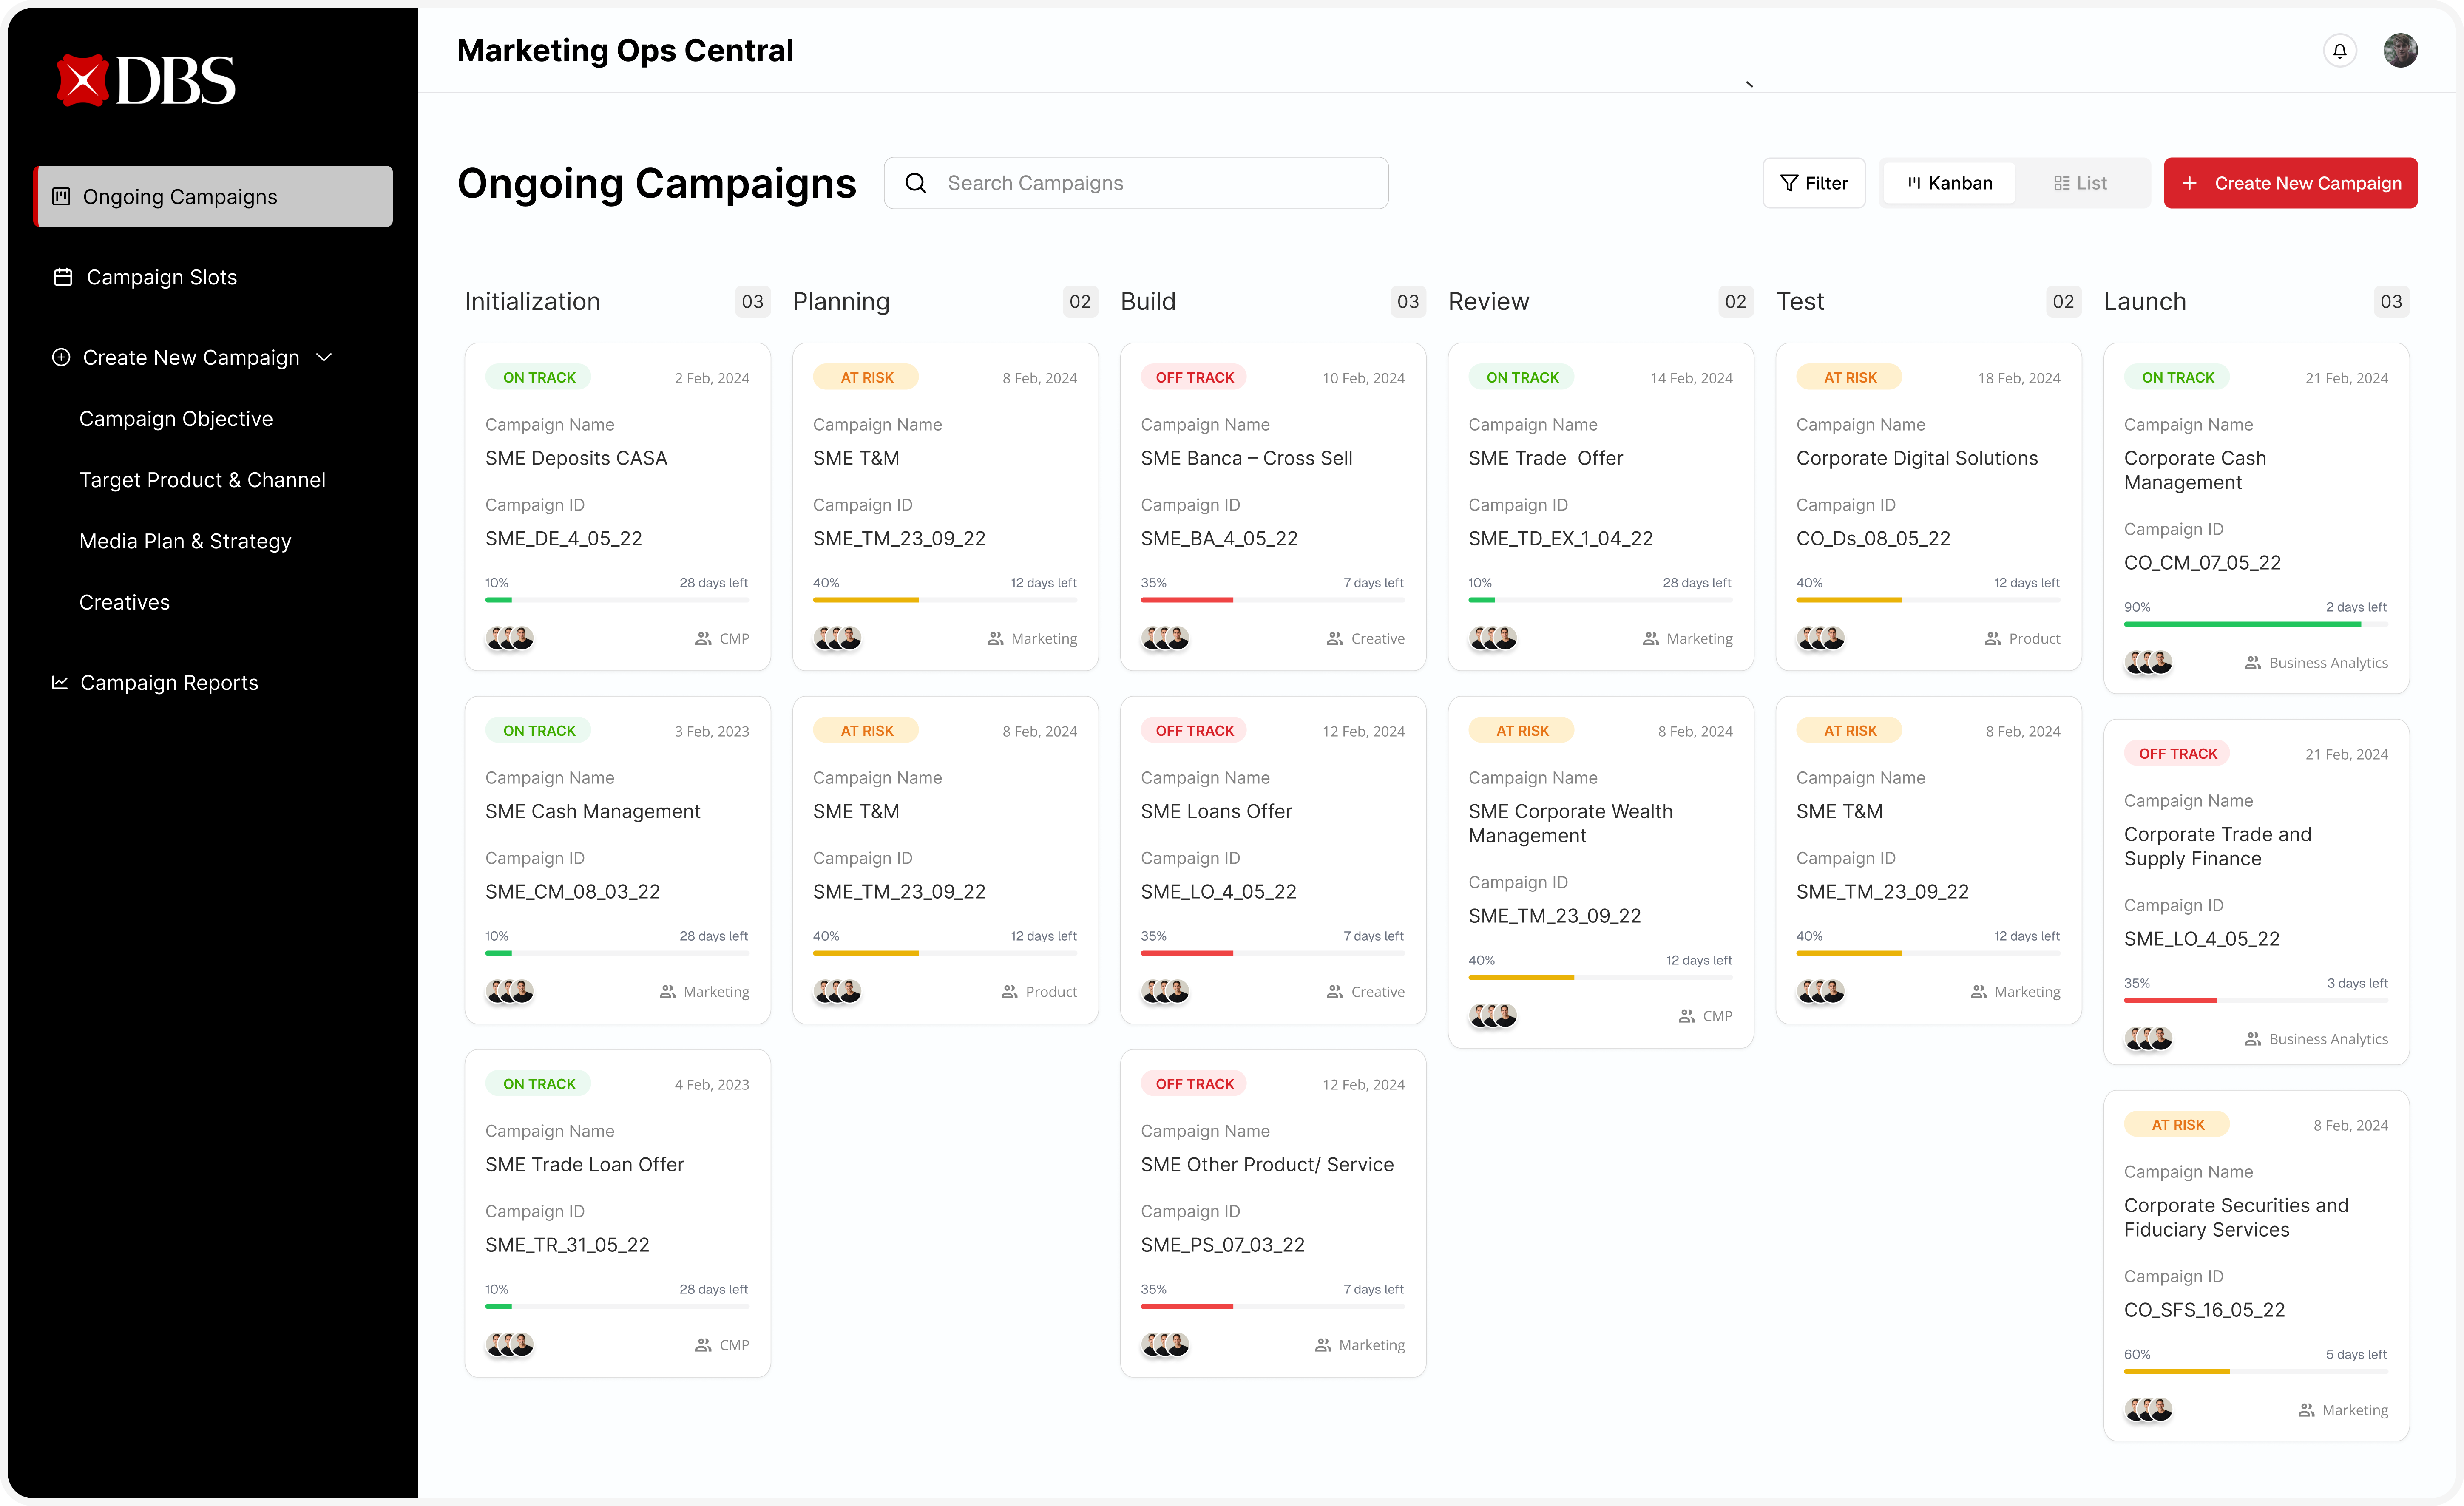The height and width of the screenshot is (1506, 2464).
Task: Click member avatars on SME Deposits CASA card
Action: point(510,638)
